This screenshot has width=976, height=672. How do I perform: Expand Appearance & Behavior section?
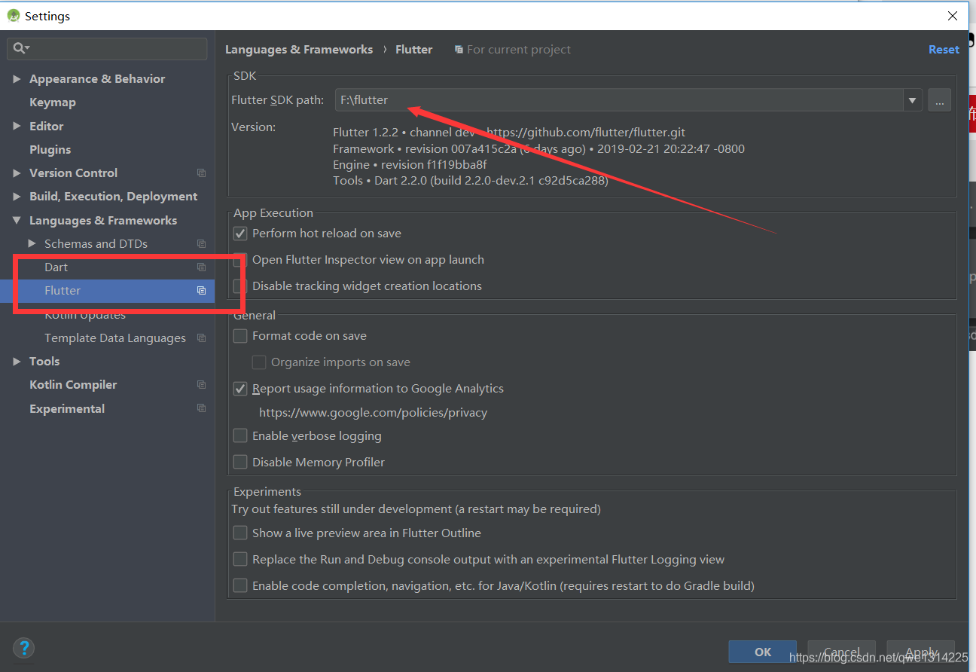tap(17, 79)
